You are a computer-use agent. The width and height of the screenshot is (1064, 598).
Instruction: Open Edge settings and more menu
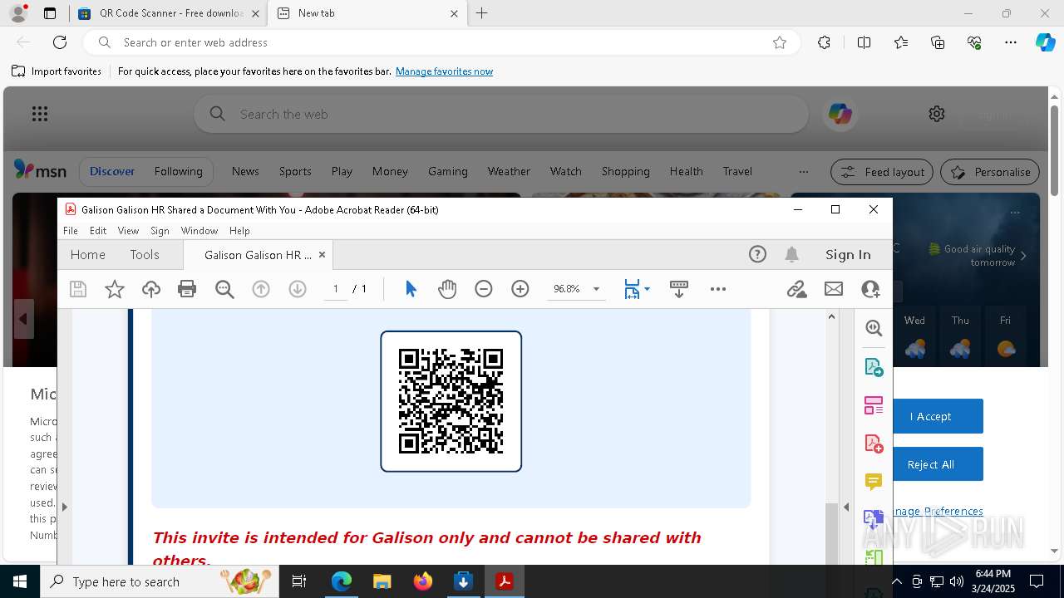coord(1011,42)
